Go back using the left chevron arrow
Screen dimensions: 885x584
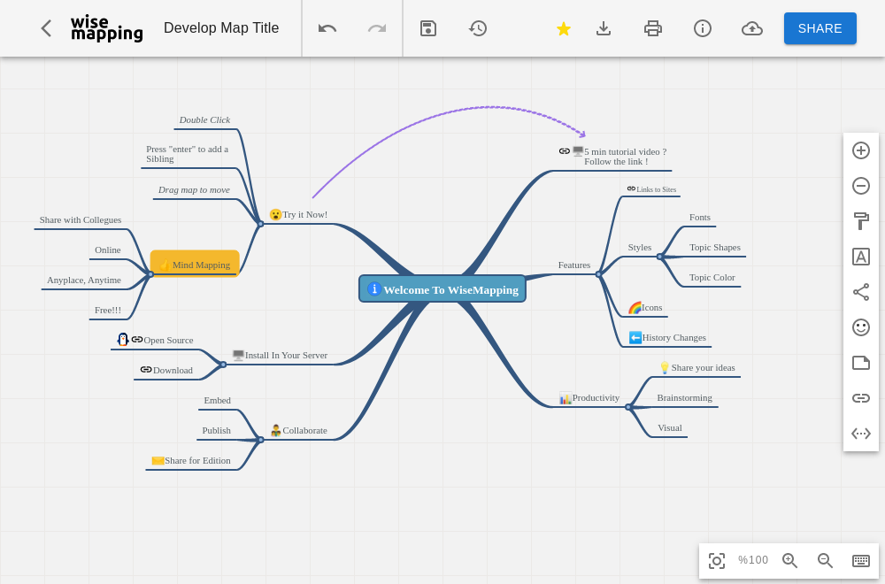[46, 28]
